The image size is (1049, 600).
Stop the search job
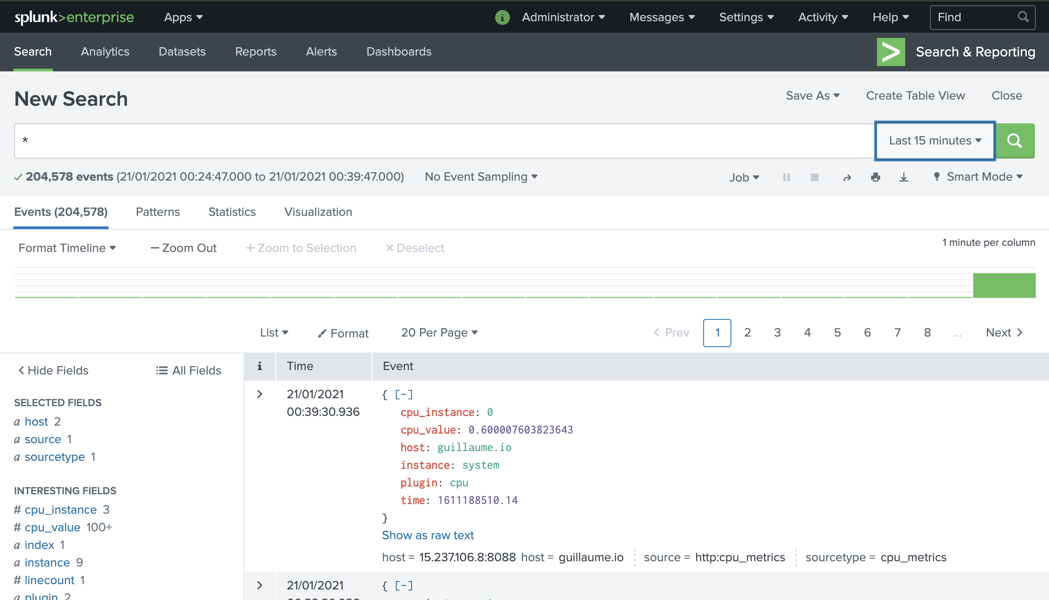click(815, 177)
